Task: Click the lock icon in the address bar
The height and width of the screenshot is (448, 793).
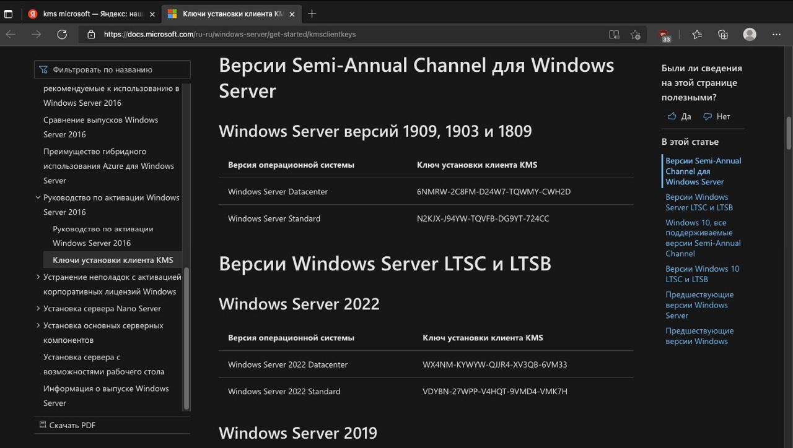Action: tap(91, 35)
